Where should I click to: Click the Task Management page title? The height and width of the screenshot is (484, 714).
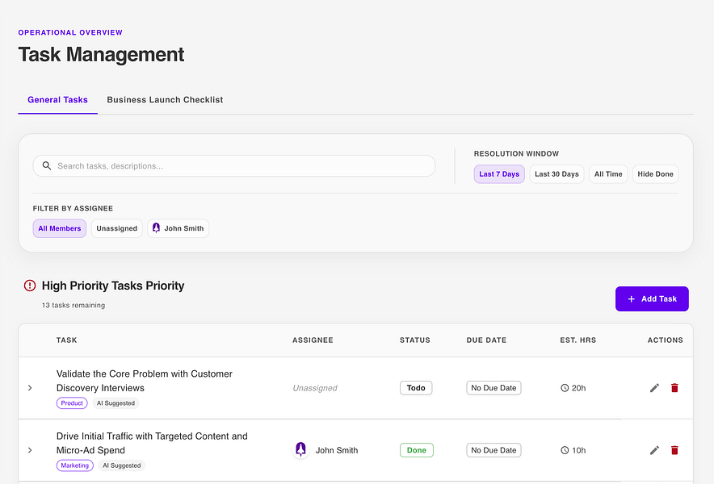[101, 55]
